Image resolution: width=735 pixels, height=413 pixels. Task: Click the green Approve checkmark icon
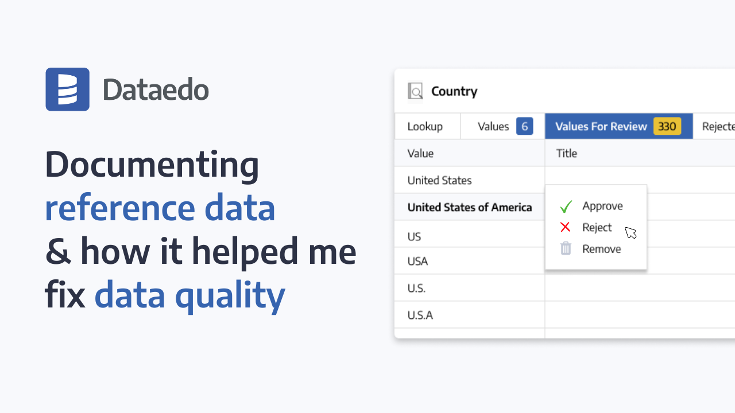click(566, 206)
